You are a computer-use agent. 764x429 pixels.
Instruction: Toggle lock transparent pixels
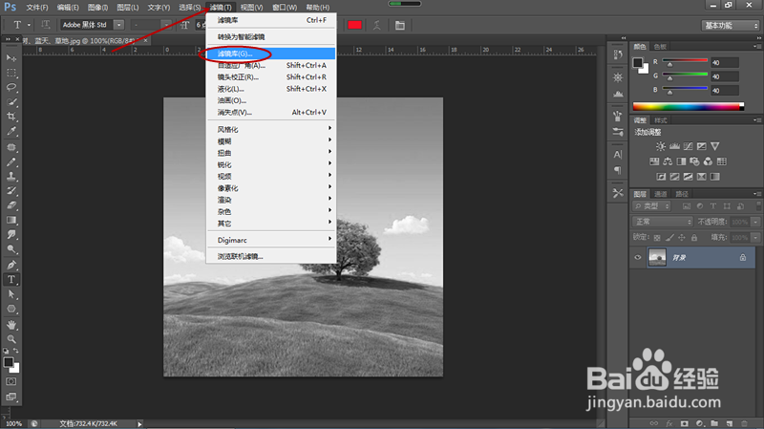pos(657,237)
